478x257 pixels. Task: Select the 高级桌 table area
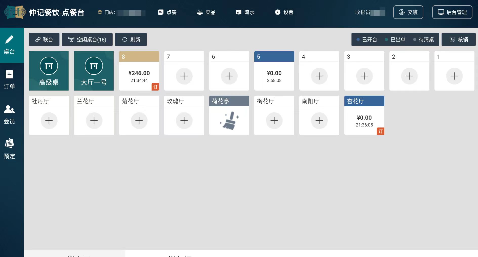(x=49, y=71)
